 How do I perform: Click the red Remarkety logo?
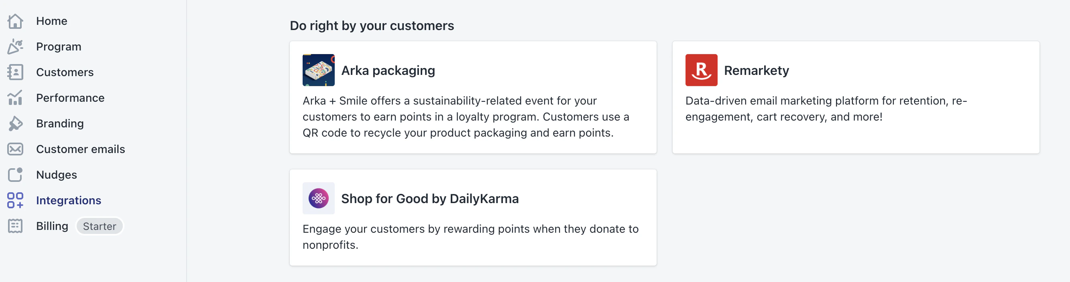point(701,70)
